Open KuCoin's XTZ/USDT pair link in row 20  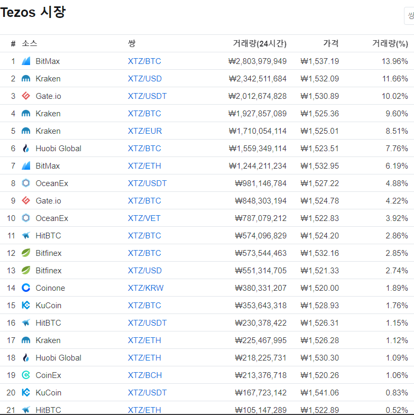click(x=148, y=392)
